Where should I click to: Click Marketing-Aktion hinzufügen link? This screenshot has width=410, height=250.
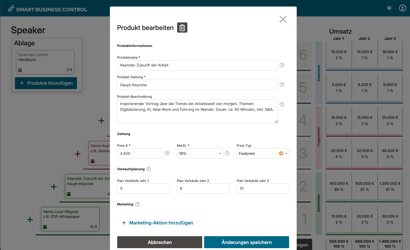click(158, 223)
